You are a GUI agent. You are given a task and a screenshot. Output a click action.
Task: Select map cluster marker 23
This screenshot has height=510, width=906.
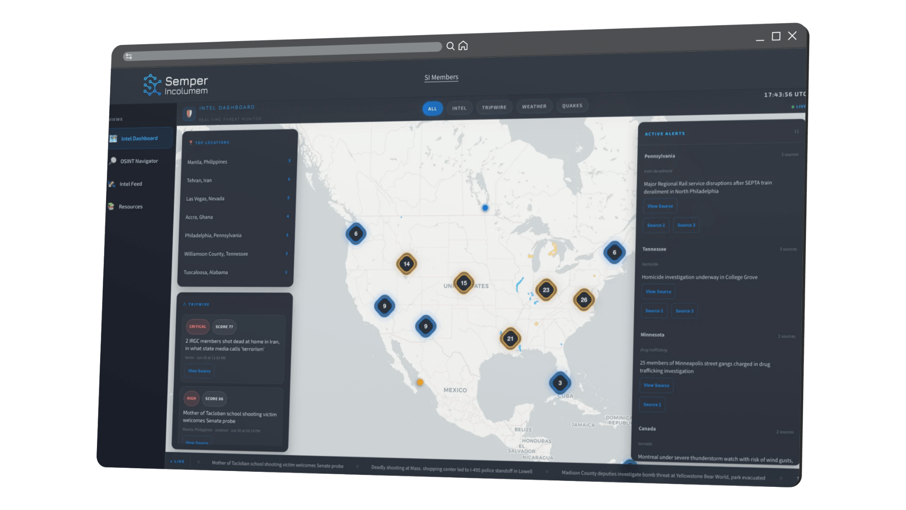pos(546,290)
